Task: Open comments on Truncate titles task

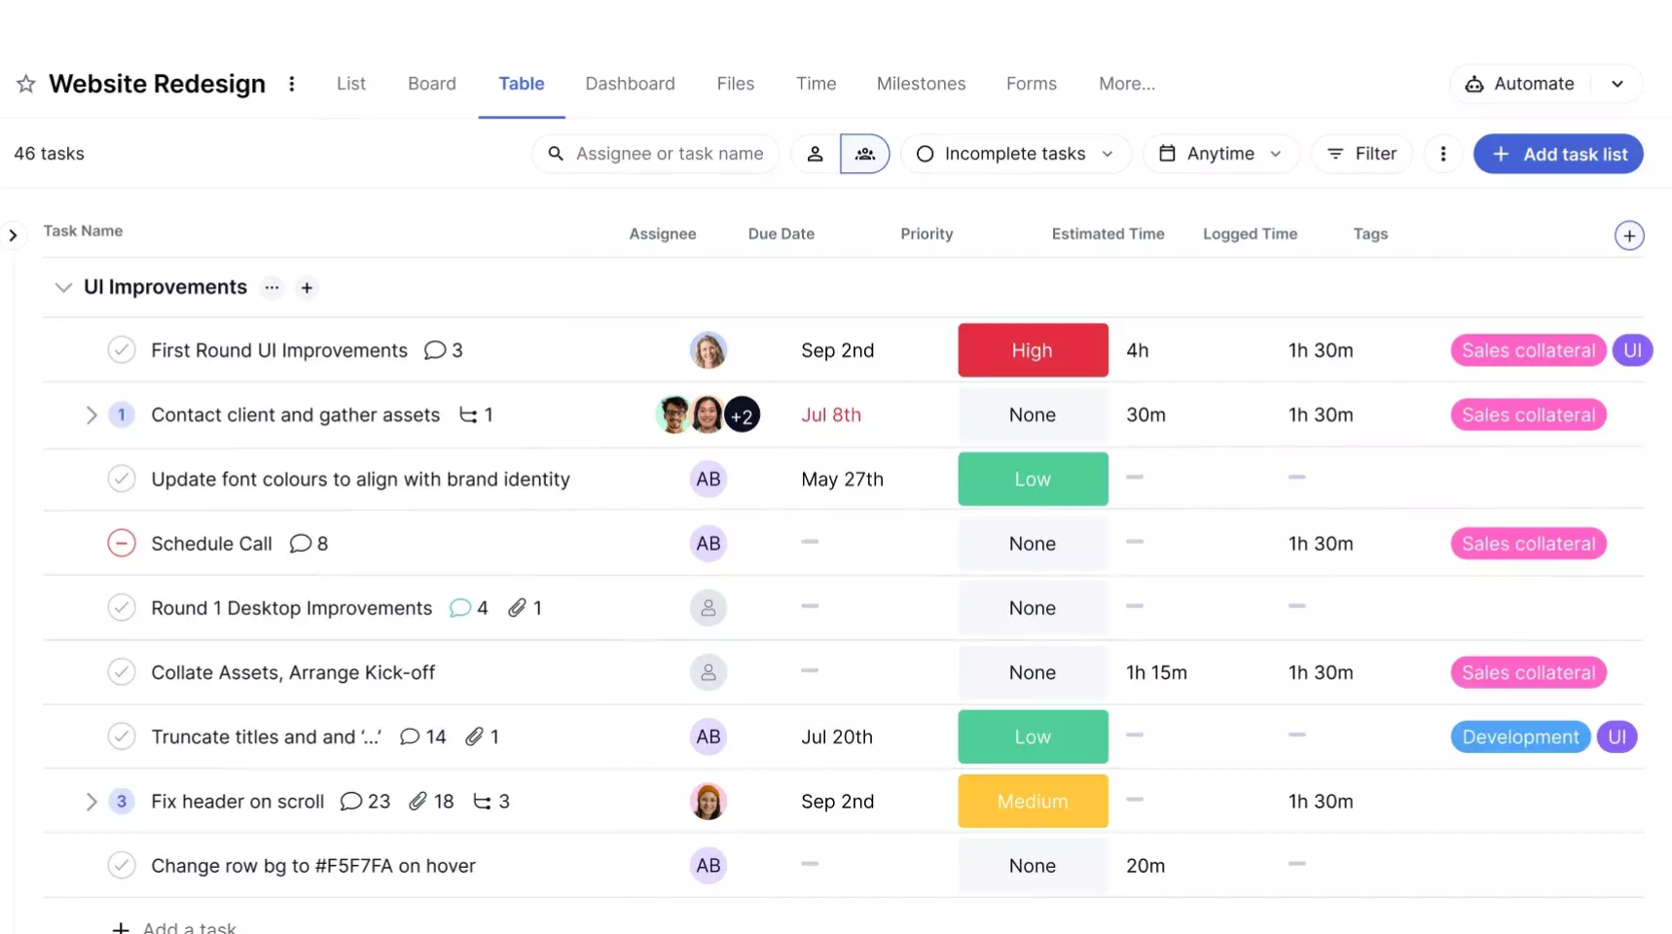Action: coord(423,737)
